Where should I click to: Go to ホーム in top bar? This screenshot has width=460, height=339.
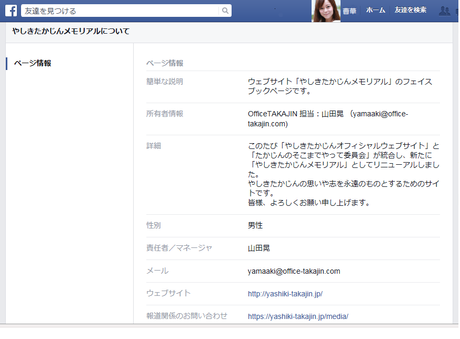tap(375, 11)
